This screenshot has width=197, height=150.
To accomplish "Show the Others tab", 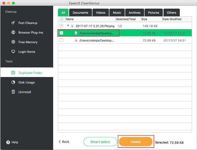I will click(x=171, y=12).
